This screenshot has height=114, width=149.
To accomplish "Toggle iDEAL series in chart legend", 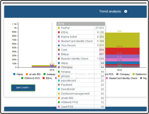I will [x=47, y=78].
